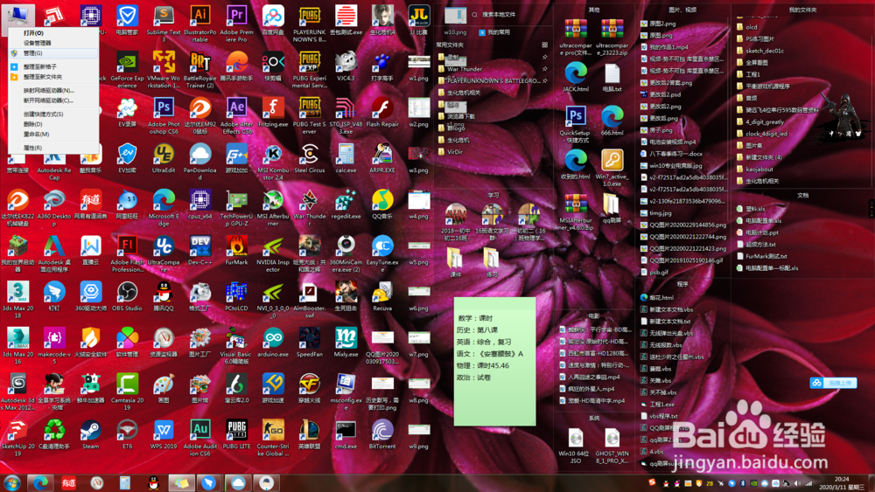Click the volume speaker tray icon

pyautogui.click(x=797, y=483)
